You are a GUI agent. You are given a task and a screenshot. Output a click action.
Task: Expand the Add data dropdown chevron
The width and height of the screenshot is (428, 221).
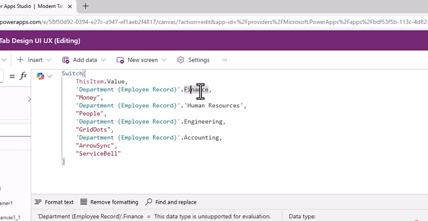103,60
